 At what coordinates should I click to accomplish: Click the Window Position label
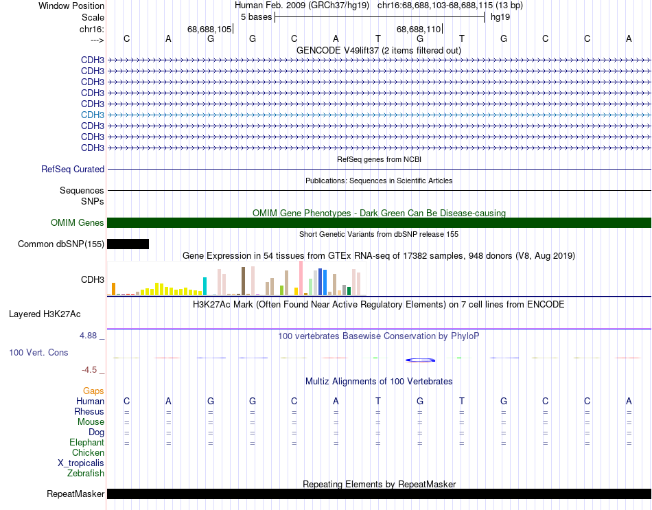71,5
